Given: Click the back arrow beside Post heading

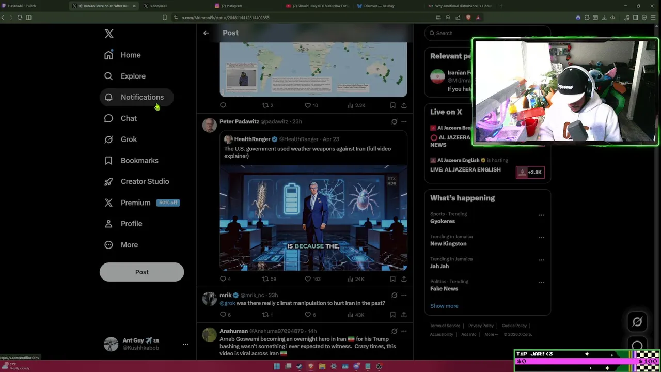Looking at the screenshot, I should coord(206,33).
